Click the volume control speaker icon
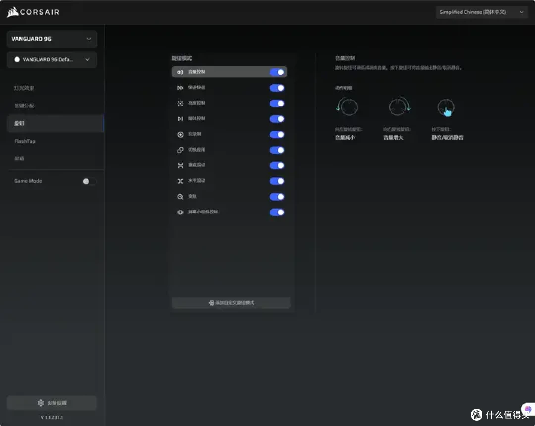Viewport: 535px width, 426px height. click(180, 72)
